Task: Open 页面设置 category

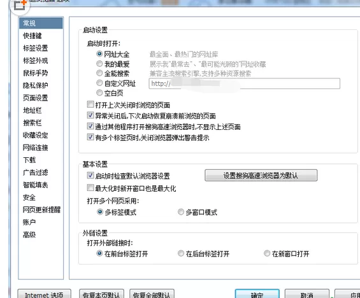Action: pyautogui.click(x=35, y=97)
